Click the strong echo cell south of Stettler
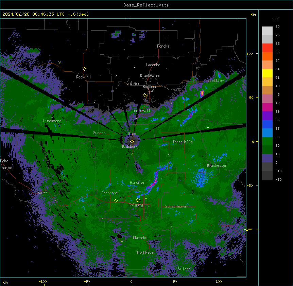The height and width of the screenshot is (286, 293). click(x=202, y=93)
